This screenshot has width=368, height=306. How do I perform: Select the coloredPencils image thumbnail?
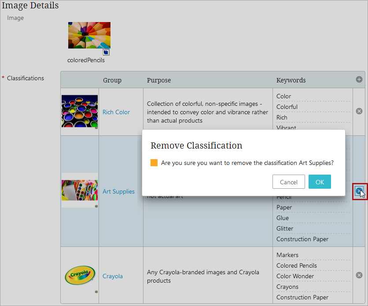click(x=89, y=35)
